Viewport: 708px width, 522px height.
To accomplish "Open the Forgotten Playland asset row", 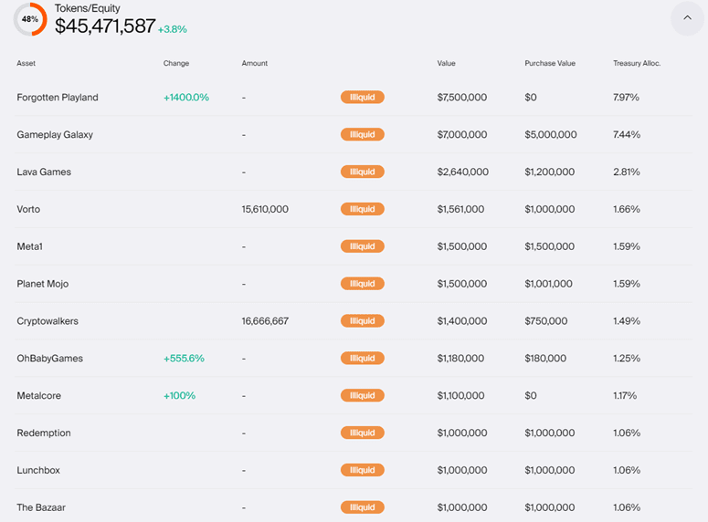I will 58,98.
